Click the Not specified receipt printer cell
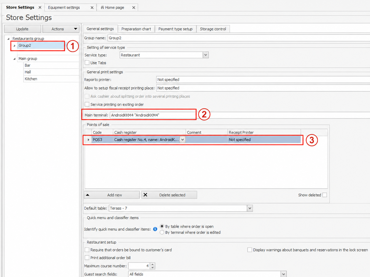Image resolution: width=370 pixels, height=277 pixels. 264,140
